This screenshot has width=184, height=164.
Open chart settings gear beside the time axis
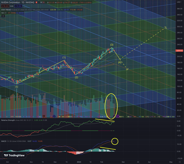tap(180, 162)
